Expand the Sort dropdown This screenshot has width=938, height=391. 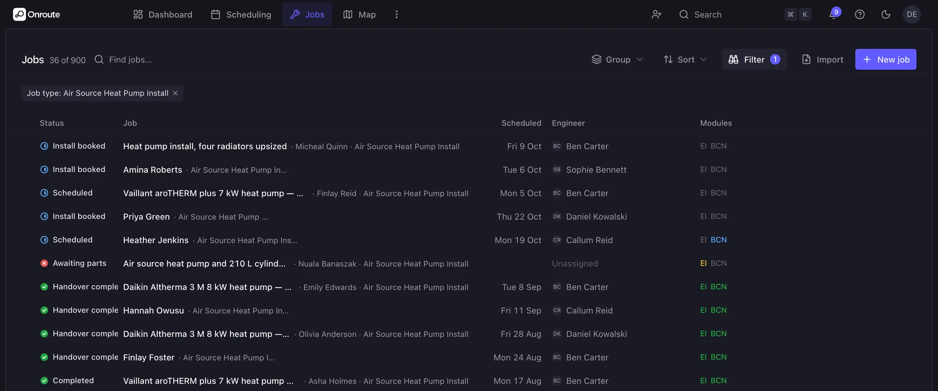tap(685, 59)
